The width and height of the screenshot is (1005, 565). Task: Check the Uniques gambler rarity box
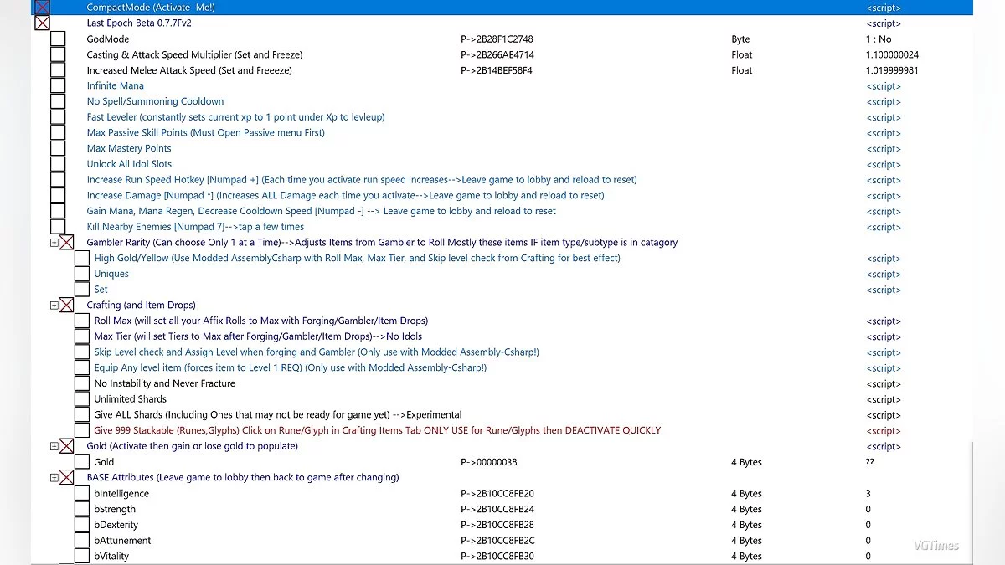(81, 274)
